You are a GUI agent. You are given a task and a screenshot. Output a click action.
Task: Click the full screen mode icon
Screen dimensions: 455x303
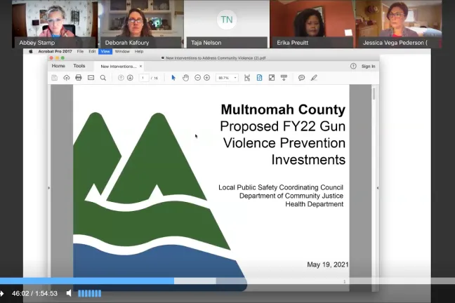click(272, 78)
